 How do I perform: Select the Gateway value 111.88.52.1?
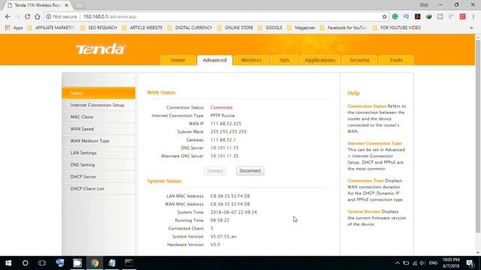(x=223, y=140)
